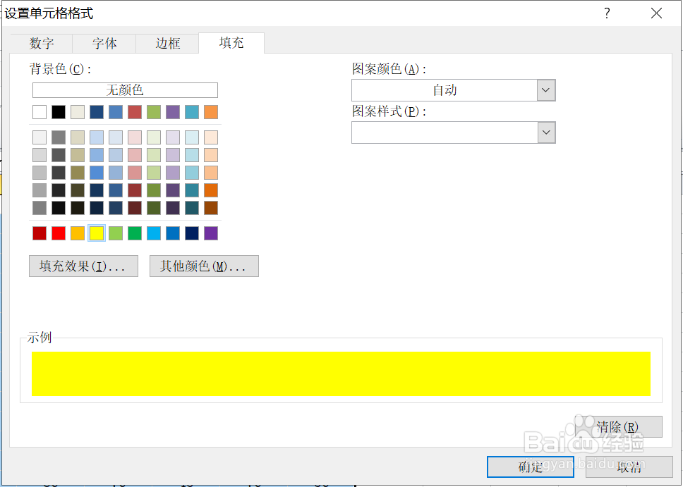Open 其他颜色 to pick custom color
This screenshot has height=487, width=683.
click(x=204, y=266)
